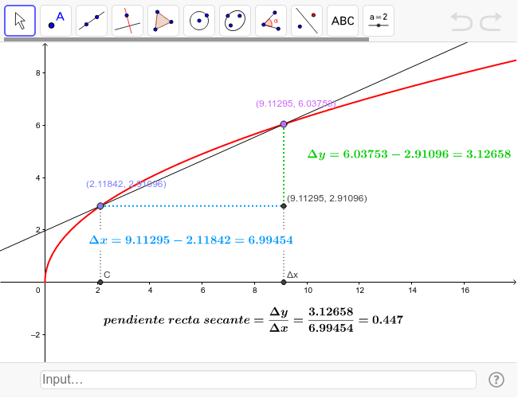Screen dimensions: 518x398
Task: Select the Polygon tool
Action: click(x=163, y=21)
